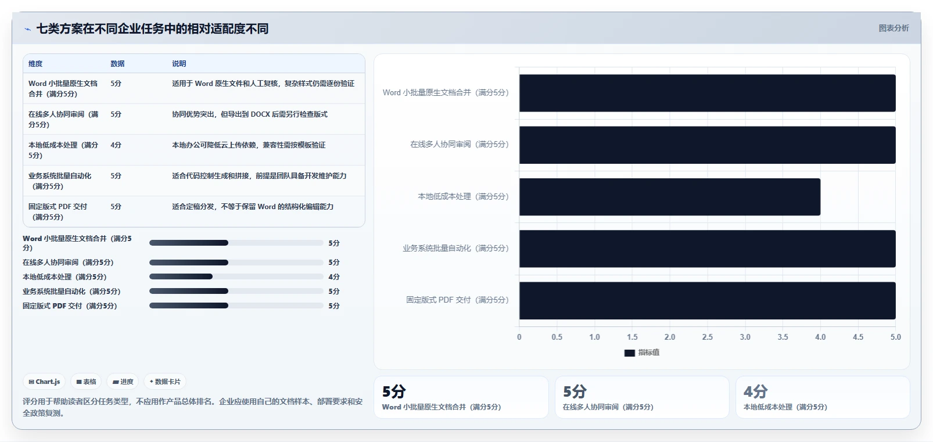This screenshot has width=933, height=442.
Task: Click the 进度 tag
Action: point(123,382)
